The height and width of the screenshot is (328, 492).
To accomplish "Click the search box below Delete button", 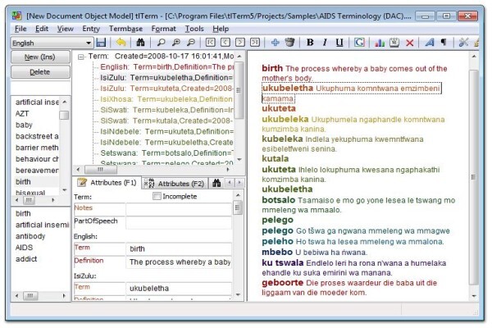I will pyautogui.click(x=41, y=87).
